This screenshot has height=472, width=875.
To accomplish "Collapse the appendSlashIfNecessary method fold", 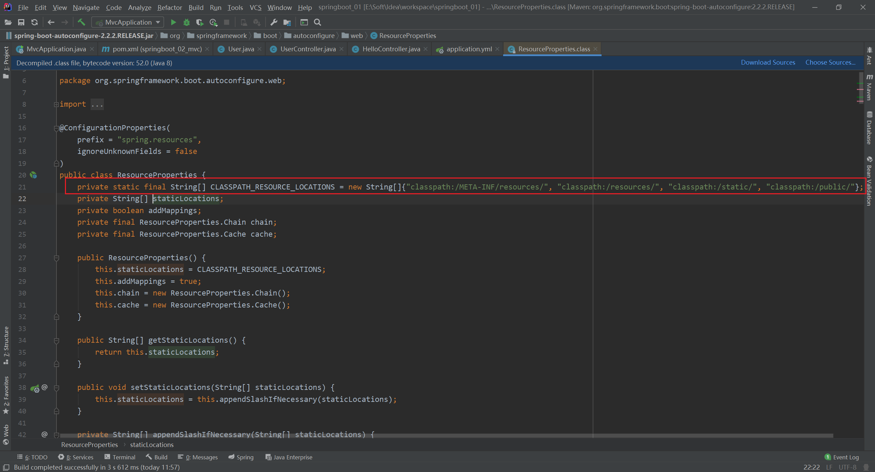I will click(56, 435).
